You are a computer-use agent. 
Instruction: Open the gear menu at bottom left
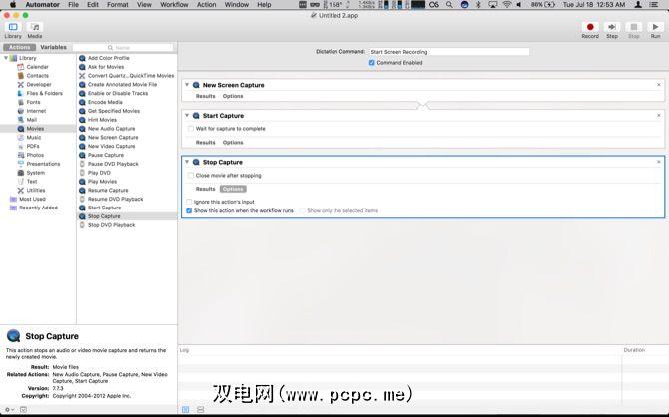[x=9, y=410]
